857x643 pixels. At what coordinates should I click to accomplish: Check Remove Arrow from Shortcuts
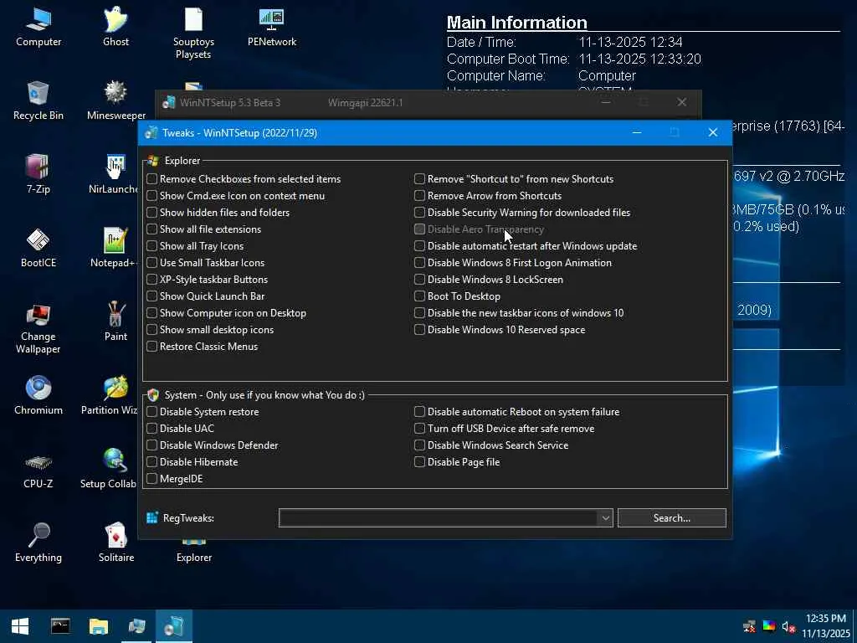click(420, 196)
